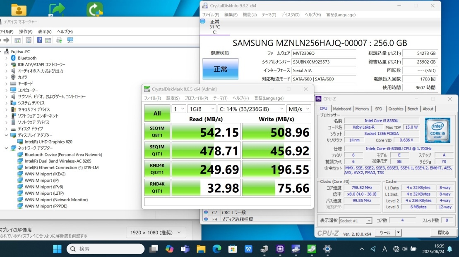Run the RND4K Q1T1 benchmark test
This screenshot has height=257, width=459.
tap(157, 187)
